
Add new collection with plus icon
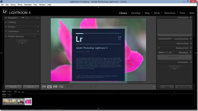38,31
